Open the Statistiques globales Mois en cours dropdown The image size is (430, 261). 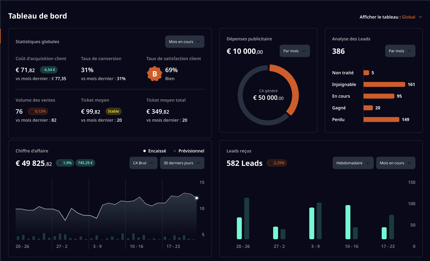[x=185, y=42]
